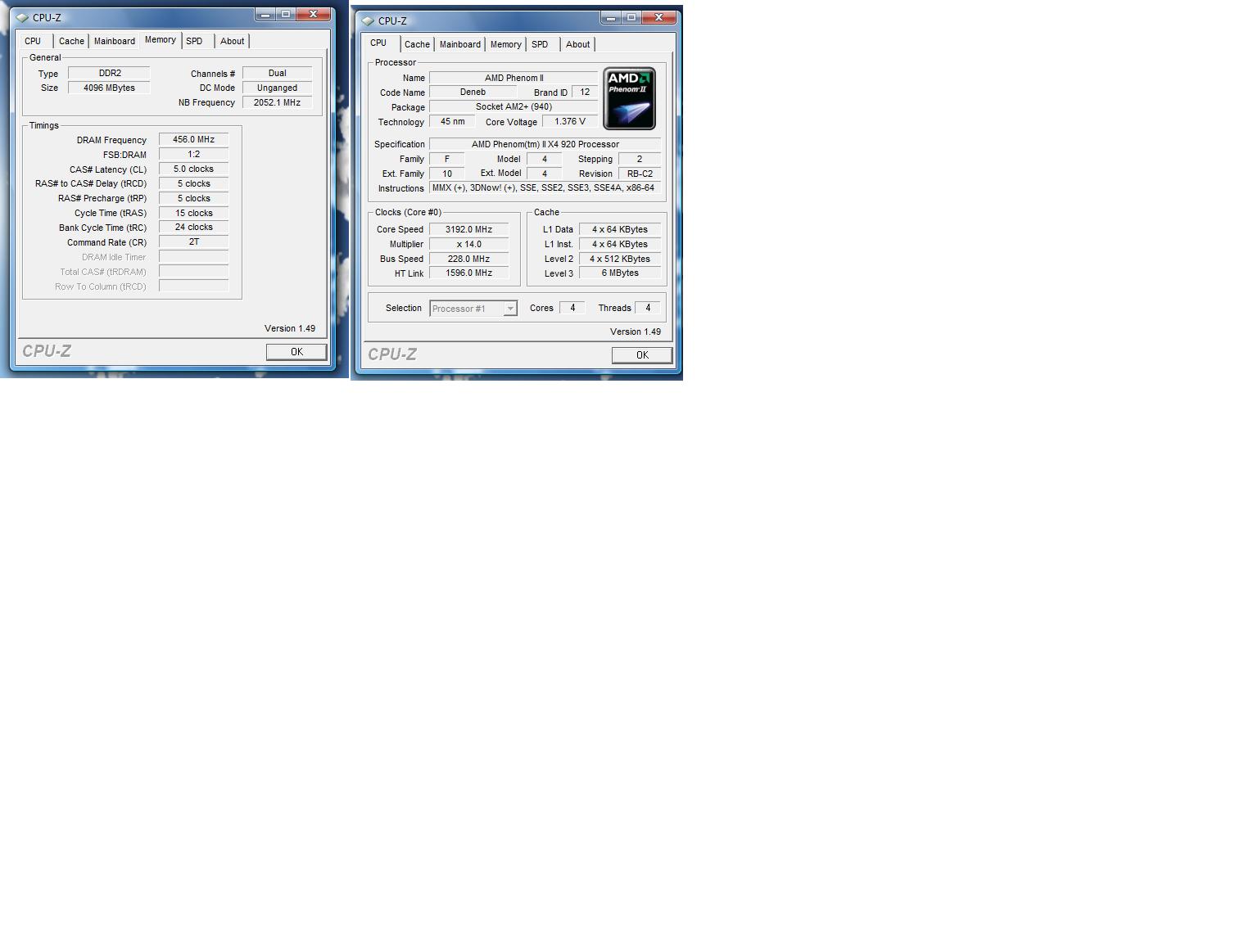Click Version 1.49 text in CPU window
The image size is (1258, 943).
coord(636,332)
